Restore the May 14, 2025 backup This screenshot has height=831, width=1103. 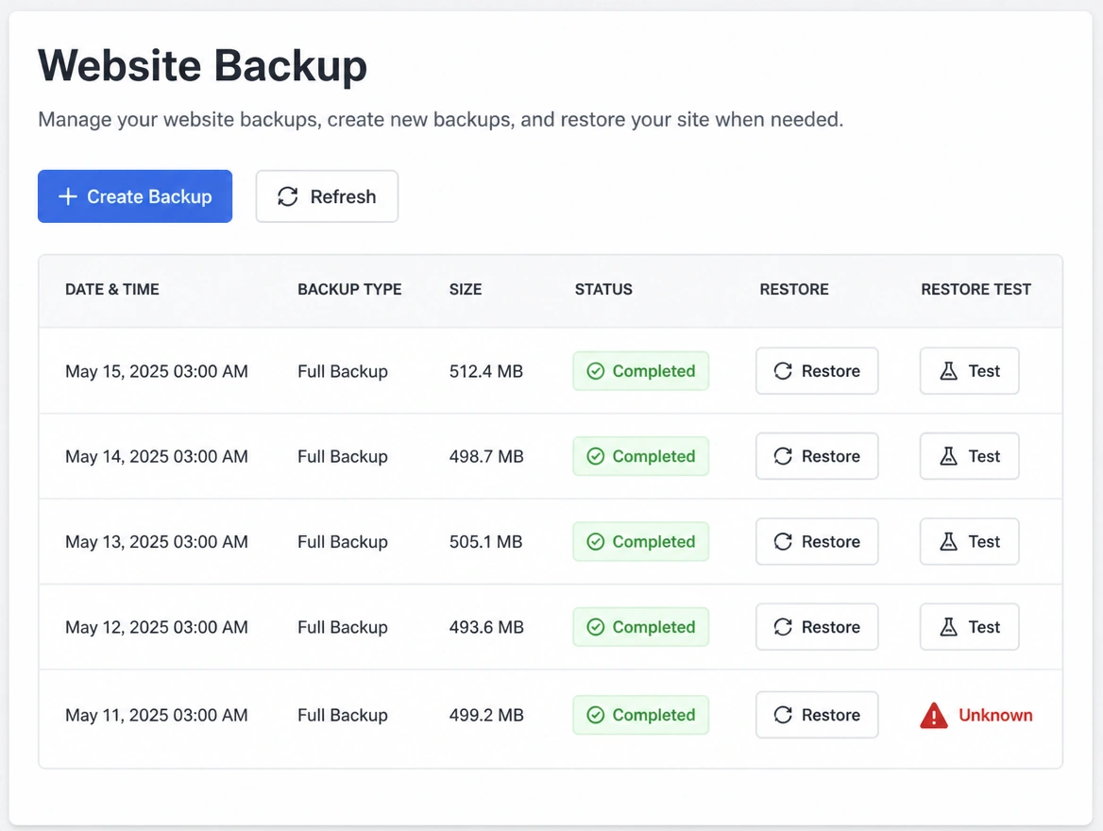pos(817,456)
